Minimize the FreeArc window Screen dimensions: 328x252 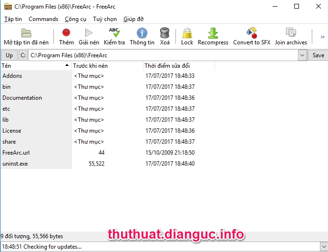tap(275, 7)
